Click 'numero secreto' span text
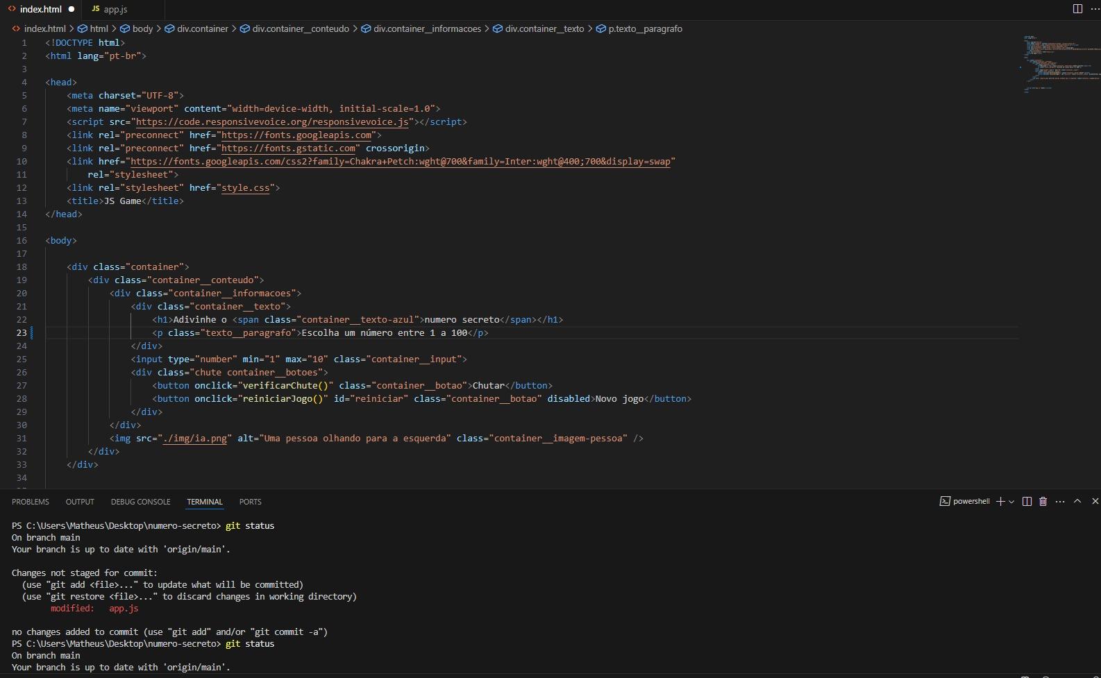 [462, 319]
